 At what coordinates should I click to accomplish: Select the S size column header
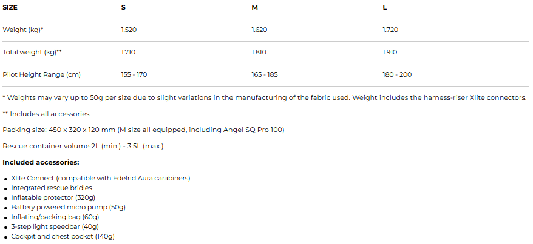123,7
